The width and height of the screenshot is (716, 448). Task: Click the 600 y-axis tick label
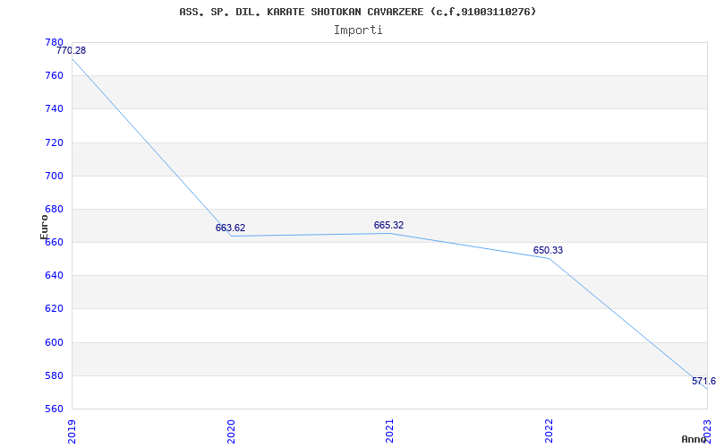pos(55,342)
